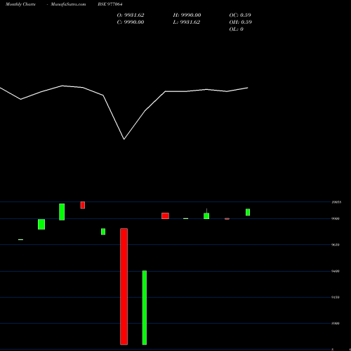Click the lowest dip point of the white line
The height and width of the screenshot is (351, 351).
tap(124, 139)
